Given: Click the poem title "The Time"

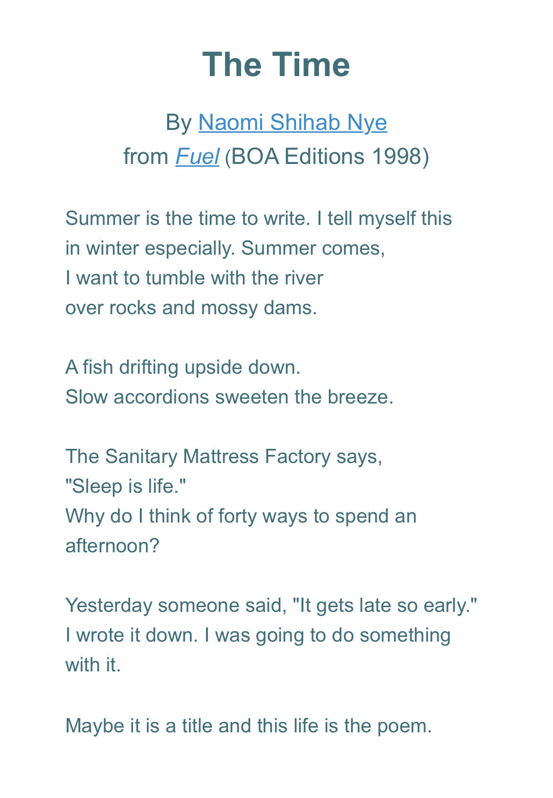Looking at the screenshot, I should click(276, 64).
